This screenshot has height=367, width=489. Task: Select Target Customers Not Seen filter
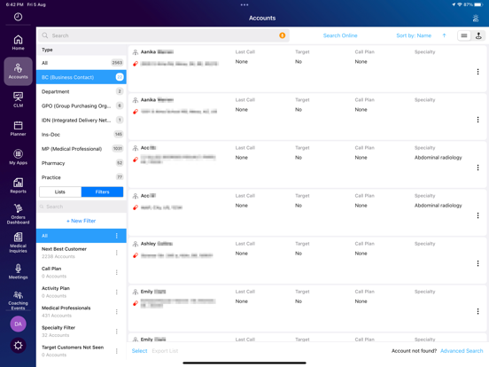tap(81, 351)
